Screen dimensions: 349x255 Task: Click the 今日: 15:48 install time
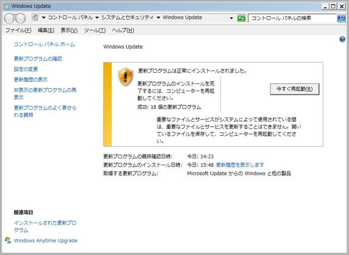click(x=200, y=165)
